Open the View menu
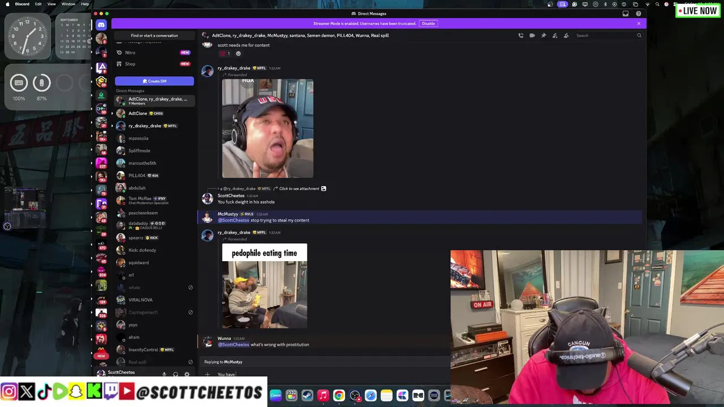Viewport: 724px width, 407px height. 51,4
